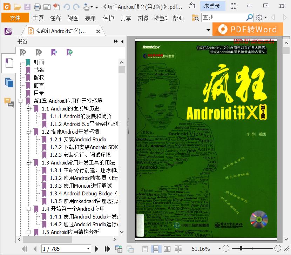The width and height of the screenshot is (291, 255).
Task: Close the 疯狂Android讲义 document tab
Action: pos(98,31)
